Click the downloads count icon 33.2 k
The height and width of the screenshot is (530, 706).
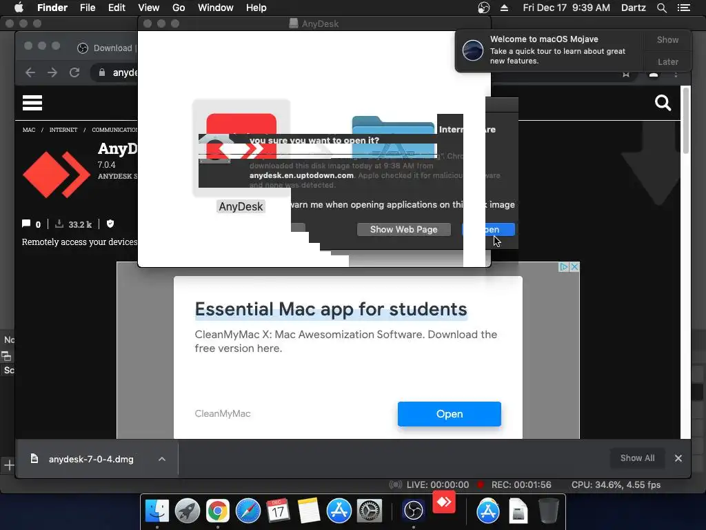[x=59, y=224]
